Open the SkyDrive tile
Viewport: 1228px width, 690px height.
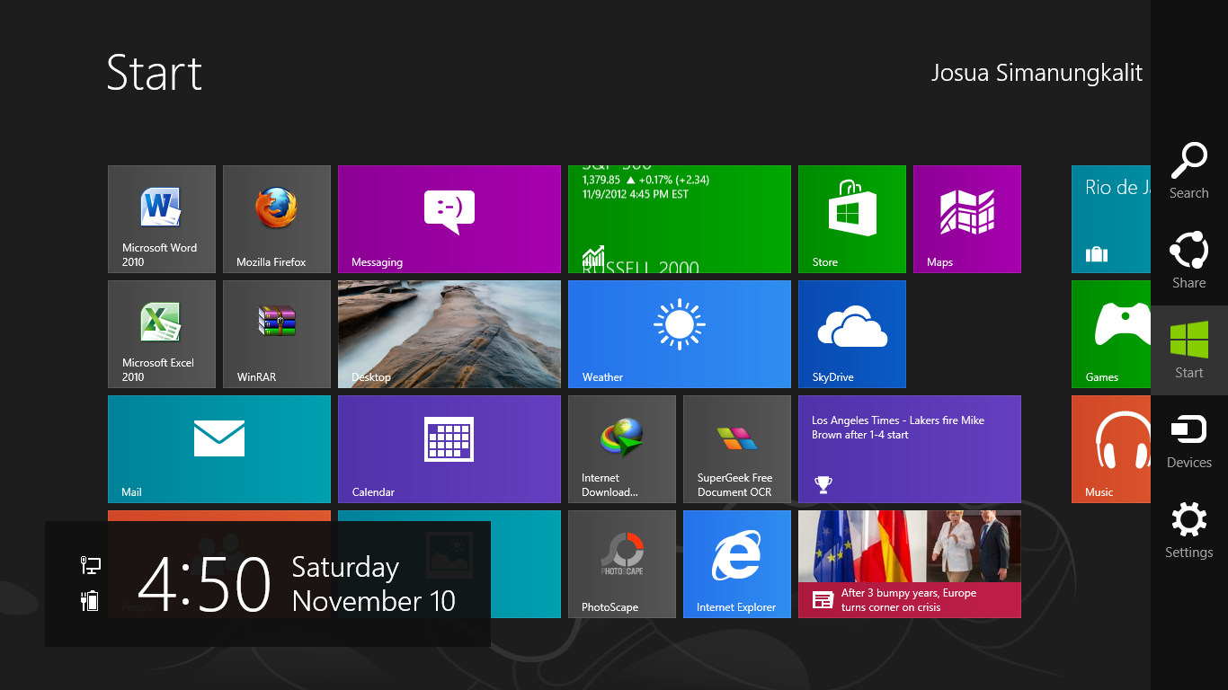point(852,334)
